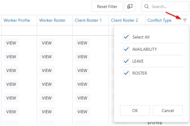
Task: Click fourth row VIEW under Client Roster 1
Action: click(82, 84)
